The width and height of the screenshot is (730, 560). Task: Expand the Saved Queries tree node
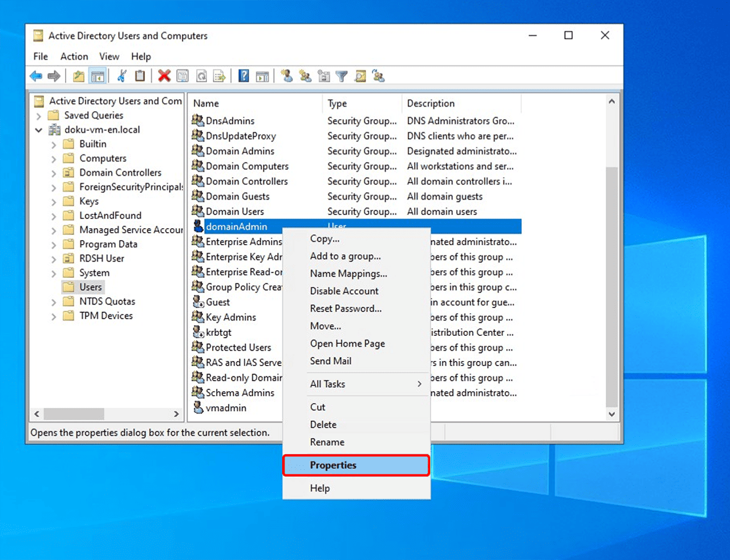39,116
